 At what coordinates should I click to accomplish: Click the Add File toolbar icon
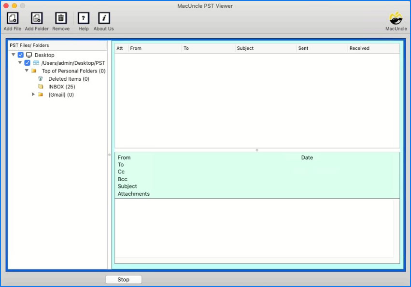click(12, 18)
